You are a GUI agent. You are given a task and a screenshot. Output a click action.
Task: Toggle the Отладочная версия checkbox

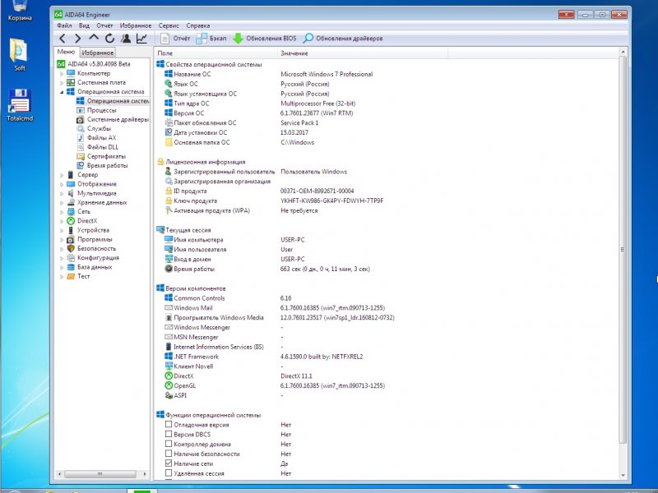point(169,424)
